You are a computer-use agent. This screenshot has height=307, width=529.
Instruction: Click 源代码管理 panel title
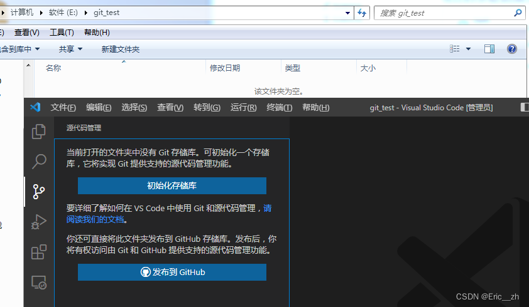coord(84,128)
